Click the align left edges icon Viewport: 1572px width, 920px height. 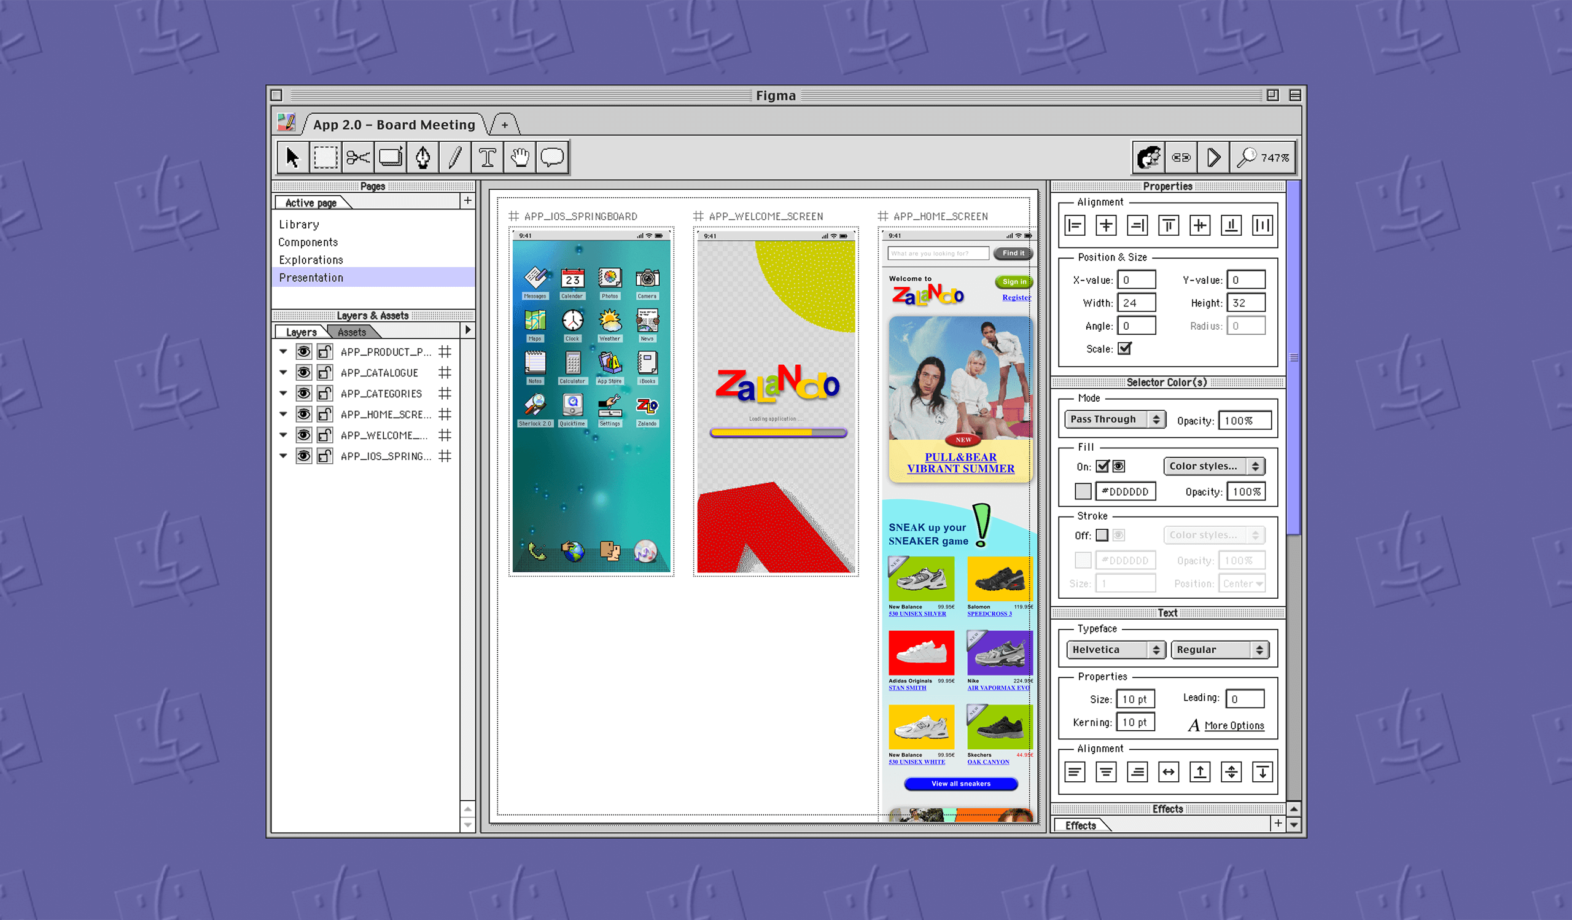(1075, 225)
